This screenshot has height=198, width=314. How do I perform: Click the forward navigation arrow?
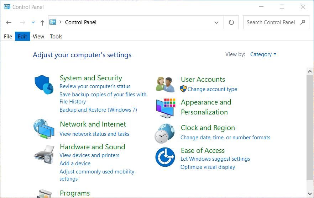22,22
